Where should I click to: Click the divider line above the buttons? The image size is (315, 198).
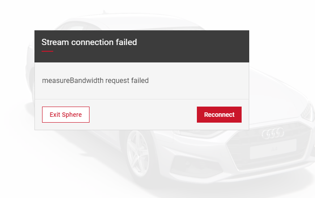pyautogui.click(x=142, y=99)
